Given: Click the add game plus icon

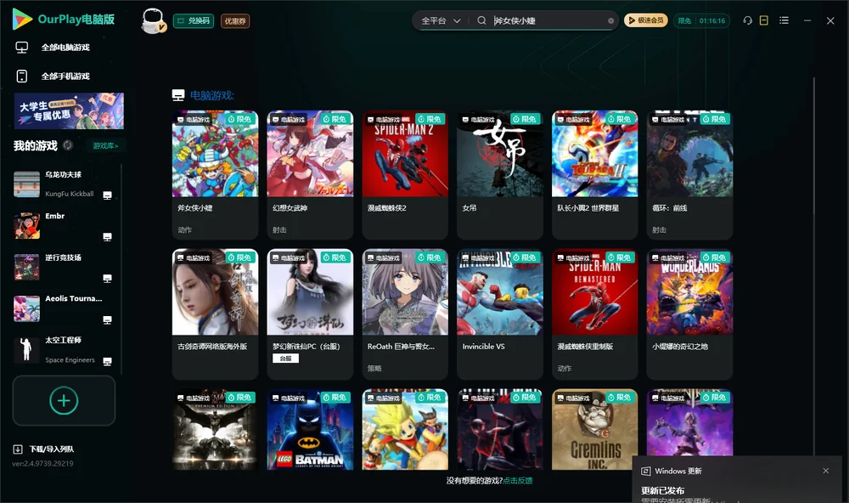Looking at the screenshot, I should point(64,400).
